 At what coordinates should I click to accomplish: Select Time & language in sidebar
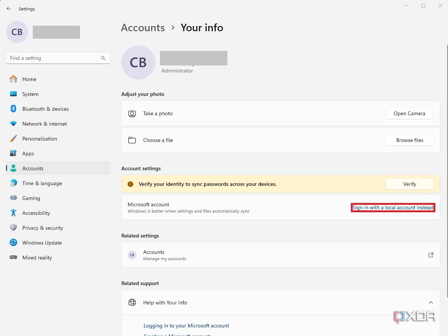pyautogui.click(x=42, y=183)
